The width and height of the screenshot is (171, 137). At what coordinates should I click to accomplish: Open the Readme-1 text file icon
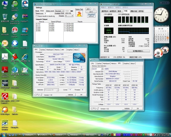coord(25,44)
